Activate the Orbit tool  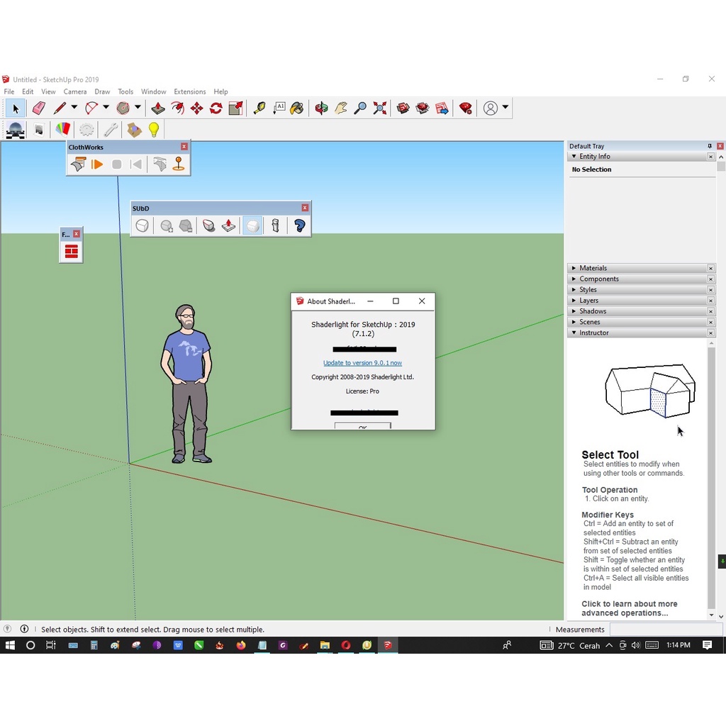click(x=321, y=108)
